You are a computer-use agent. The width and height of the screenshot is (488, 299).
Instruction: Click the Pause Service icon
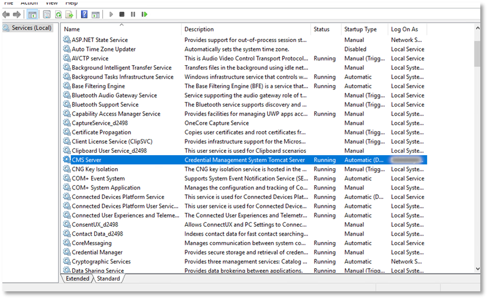click(x=133, y=14)
